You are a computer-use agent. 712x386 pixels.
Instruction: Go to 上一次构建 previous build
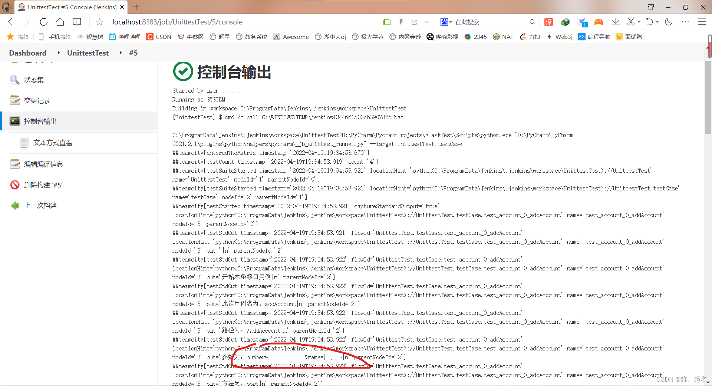coord(40,206)
